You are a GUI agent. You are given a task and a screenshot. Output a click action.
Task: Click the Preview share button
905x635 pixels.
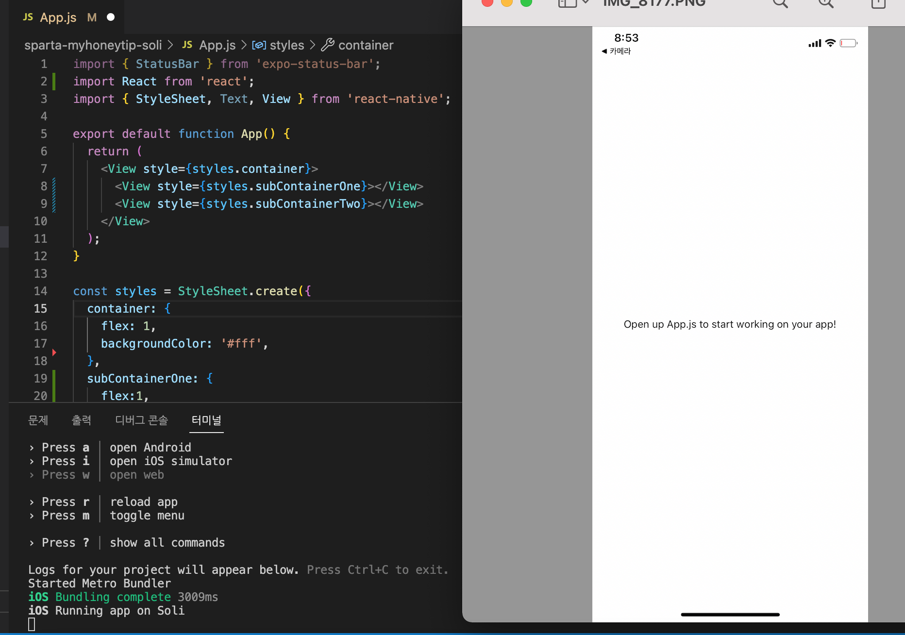pos(878,3)
